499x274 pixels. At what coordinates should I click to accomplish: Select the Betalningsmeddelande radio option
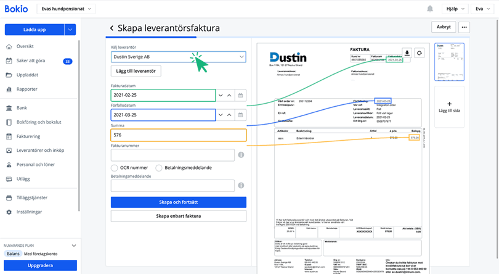pyautogui.click(x=159, y=168)
